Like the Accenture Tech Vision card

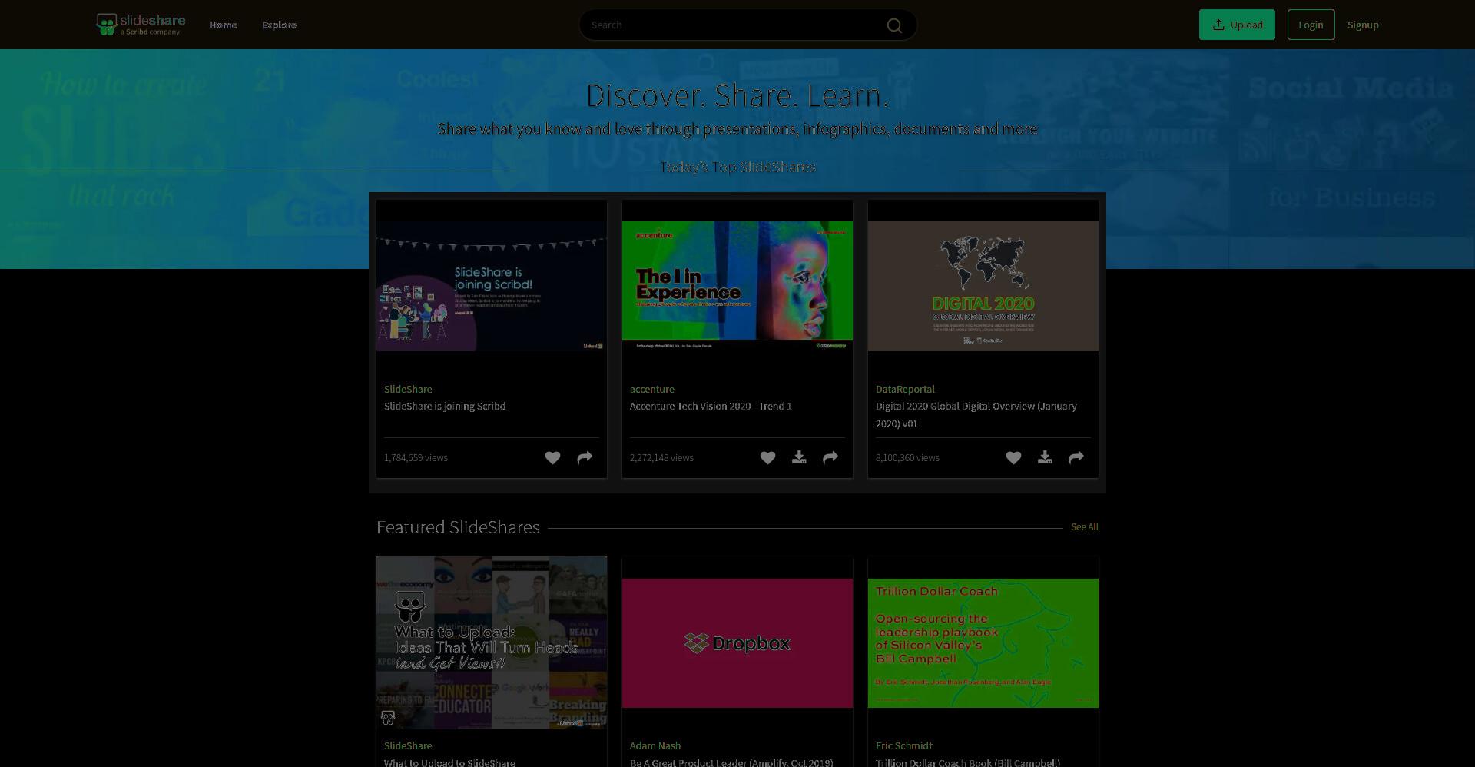click(767, 458)
